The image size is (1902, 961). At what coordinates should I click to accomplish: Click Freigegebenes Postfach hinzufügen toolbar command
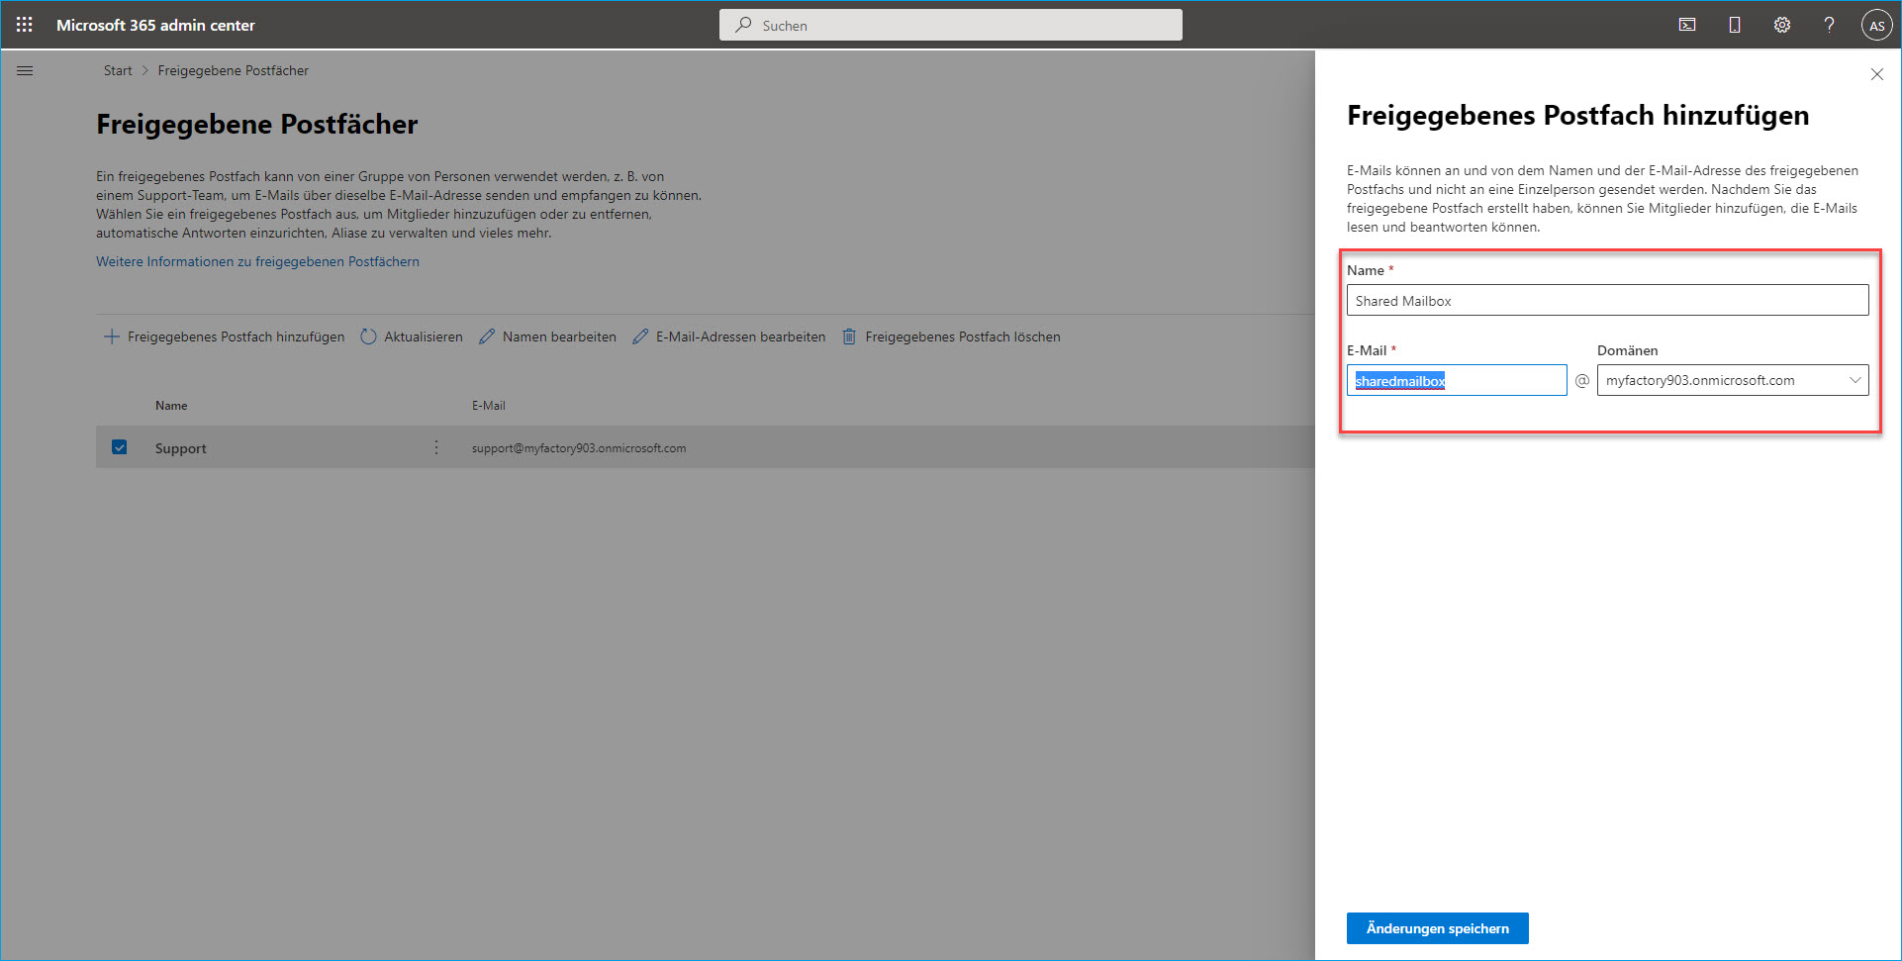(225, 336)
